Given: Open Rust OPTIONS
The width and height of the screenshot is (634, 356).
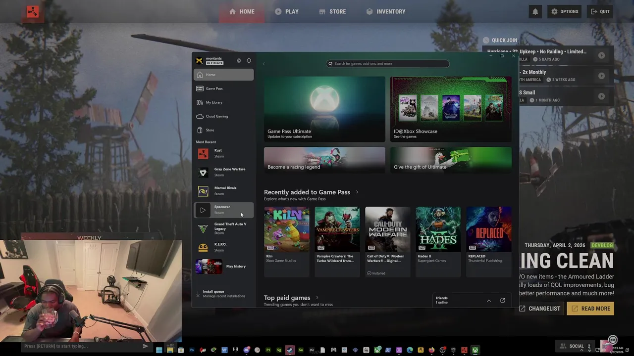Looking at the screenshot, I should pyautogui.click(x=565, y=11).
